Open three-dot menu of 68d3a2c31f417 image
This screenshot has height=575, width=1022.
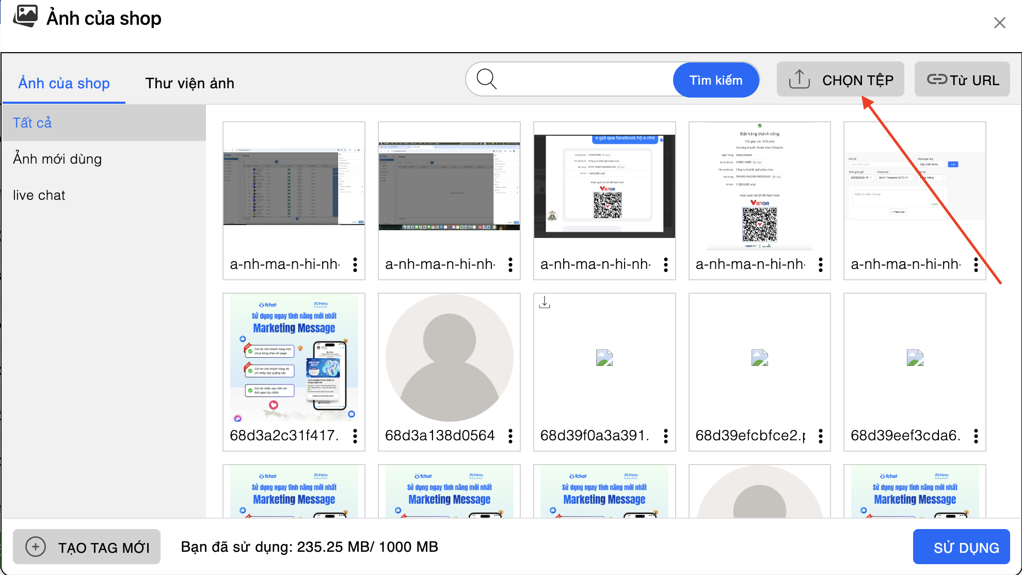tap(355, 436)
